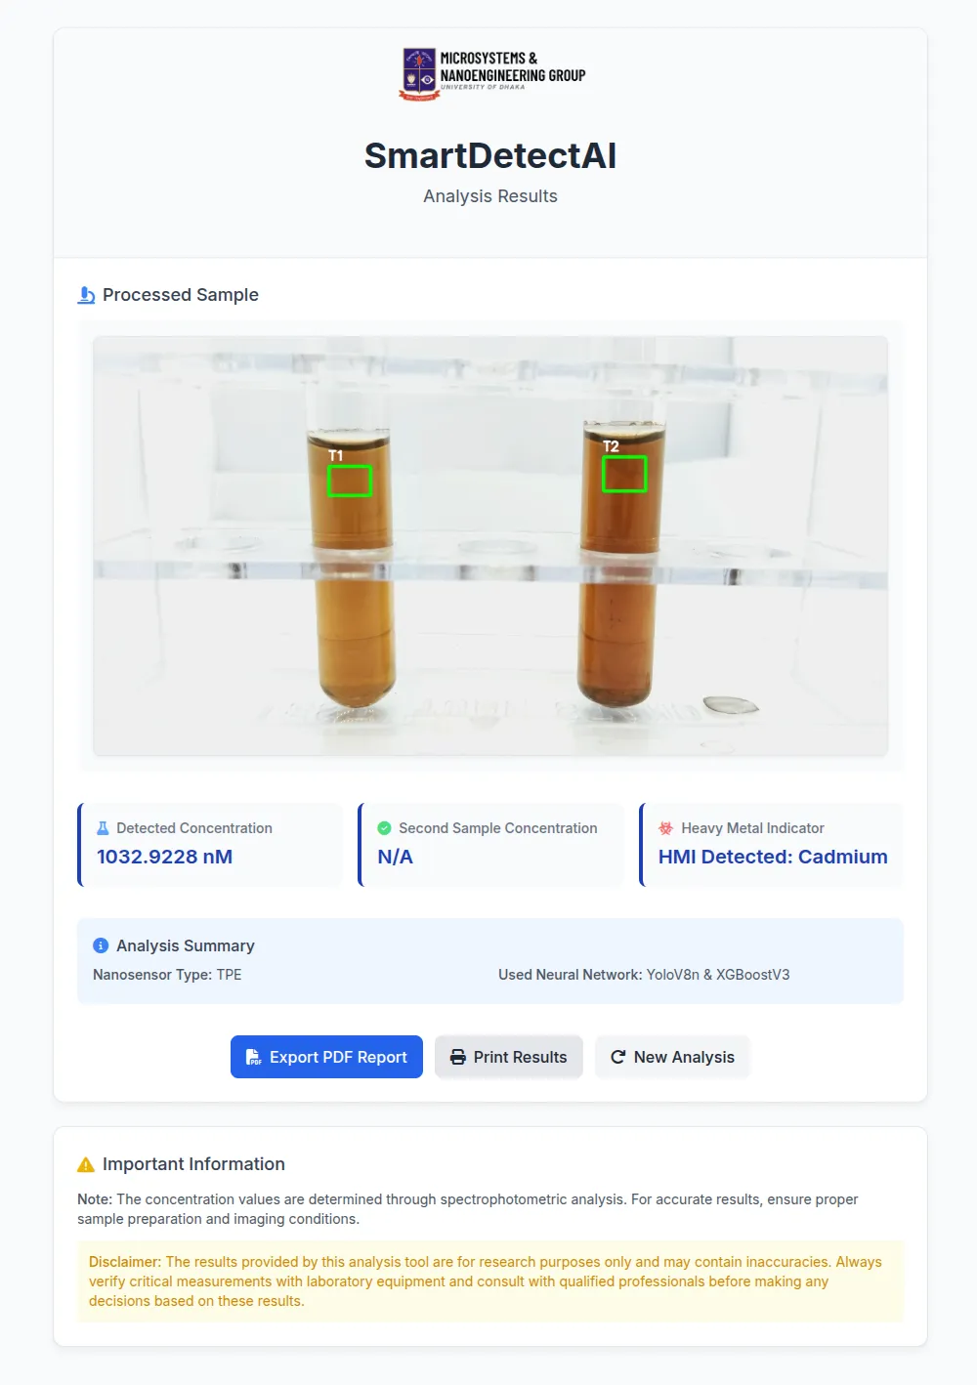Click the Note about spectrophotometric analysis

pyautogui.click(x=468, y=1209)
